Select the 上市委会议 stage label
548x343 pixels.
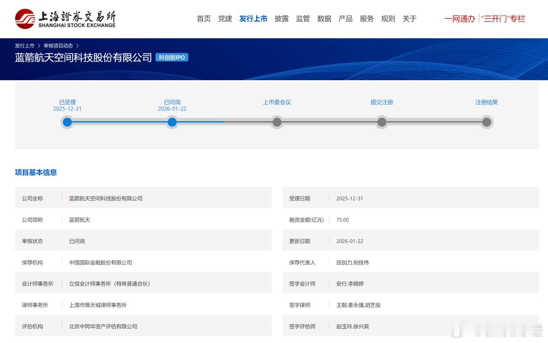[277, 102]
